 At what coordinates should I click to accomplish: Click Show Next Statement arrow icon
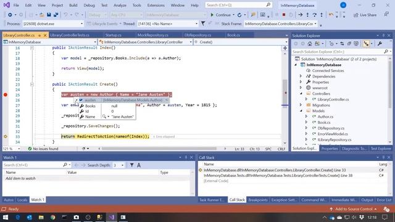coord(301,15)
